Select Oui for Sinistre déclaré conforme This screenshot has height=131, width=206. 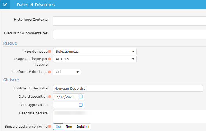58,127
